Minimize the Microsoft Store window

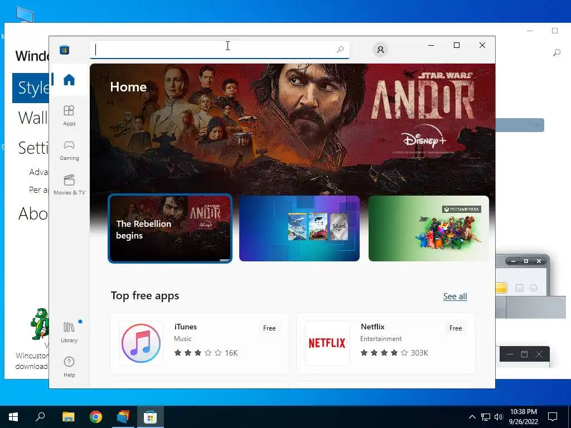pos(431,45)
